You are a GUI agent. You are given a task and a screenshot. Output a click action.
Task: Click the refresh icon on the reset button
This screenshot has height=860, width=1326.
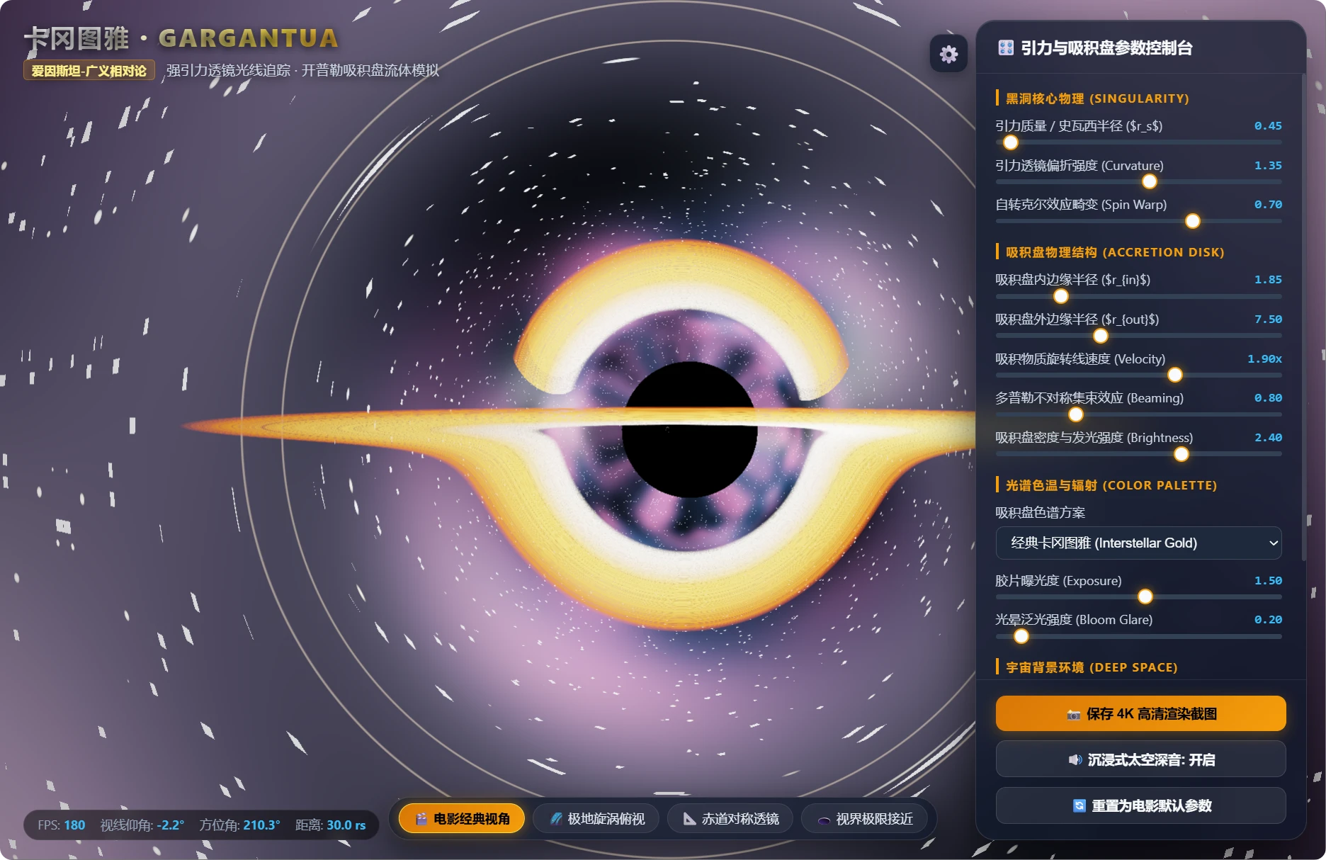tap(1079, 806)
